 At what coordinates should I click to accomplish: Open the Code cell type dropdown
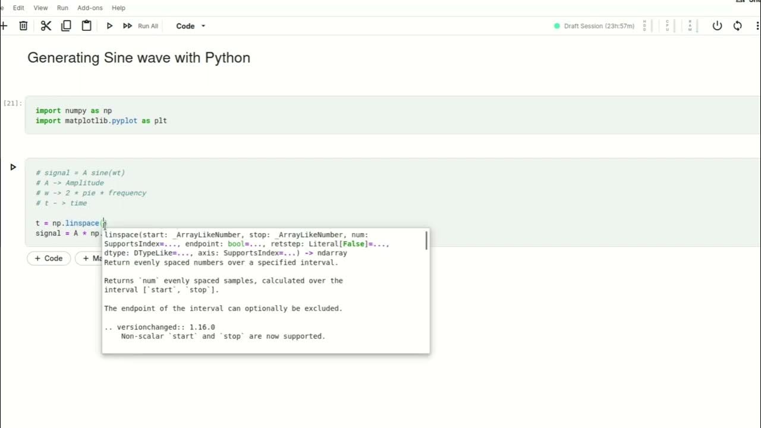click(191, 26)
